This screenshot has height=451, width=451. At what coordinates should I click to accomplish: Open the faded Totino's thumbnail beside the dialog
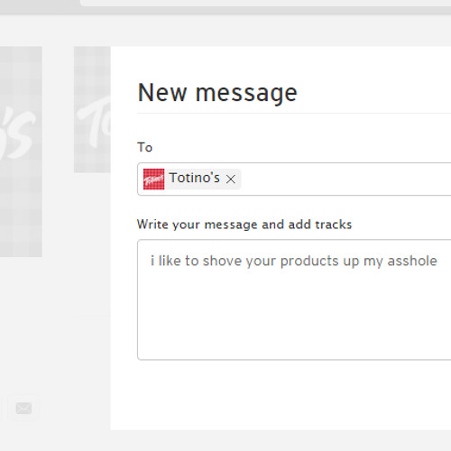point(92,110)
